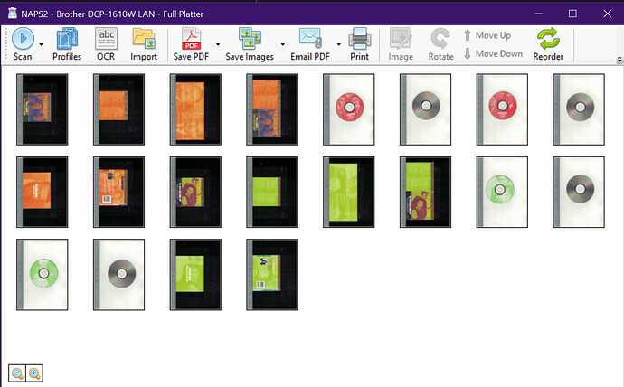Select the first red CD thumbnail in row one
Screen dimensions: 624x387
coord(348,109)
